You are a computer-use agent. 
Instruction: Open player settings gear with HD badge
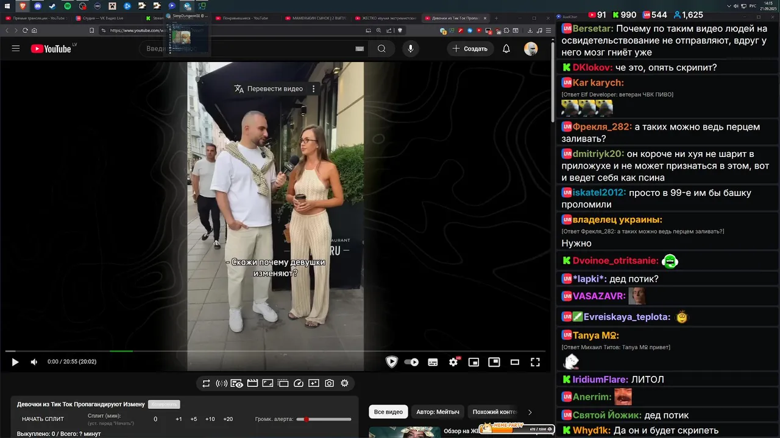[x=453, y=362]
